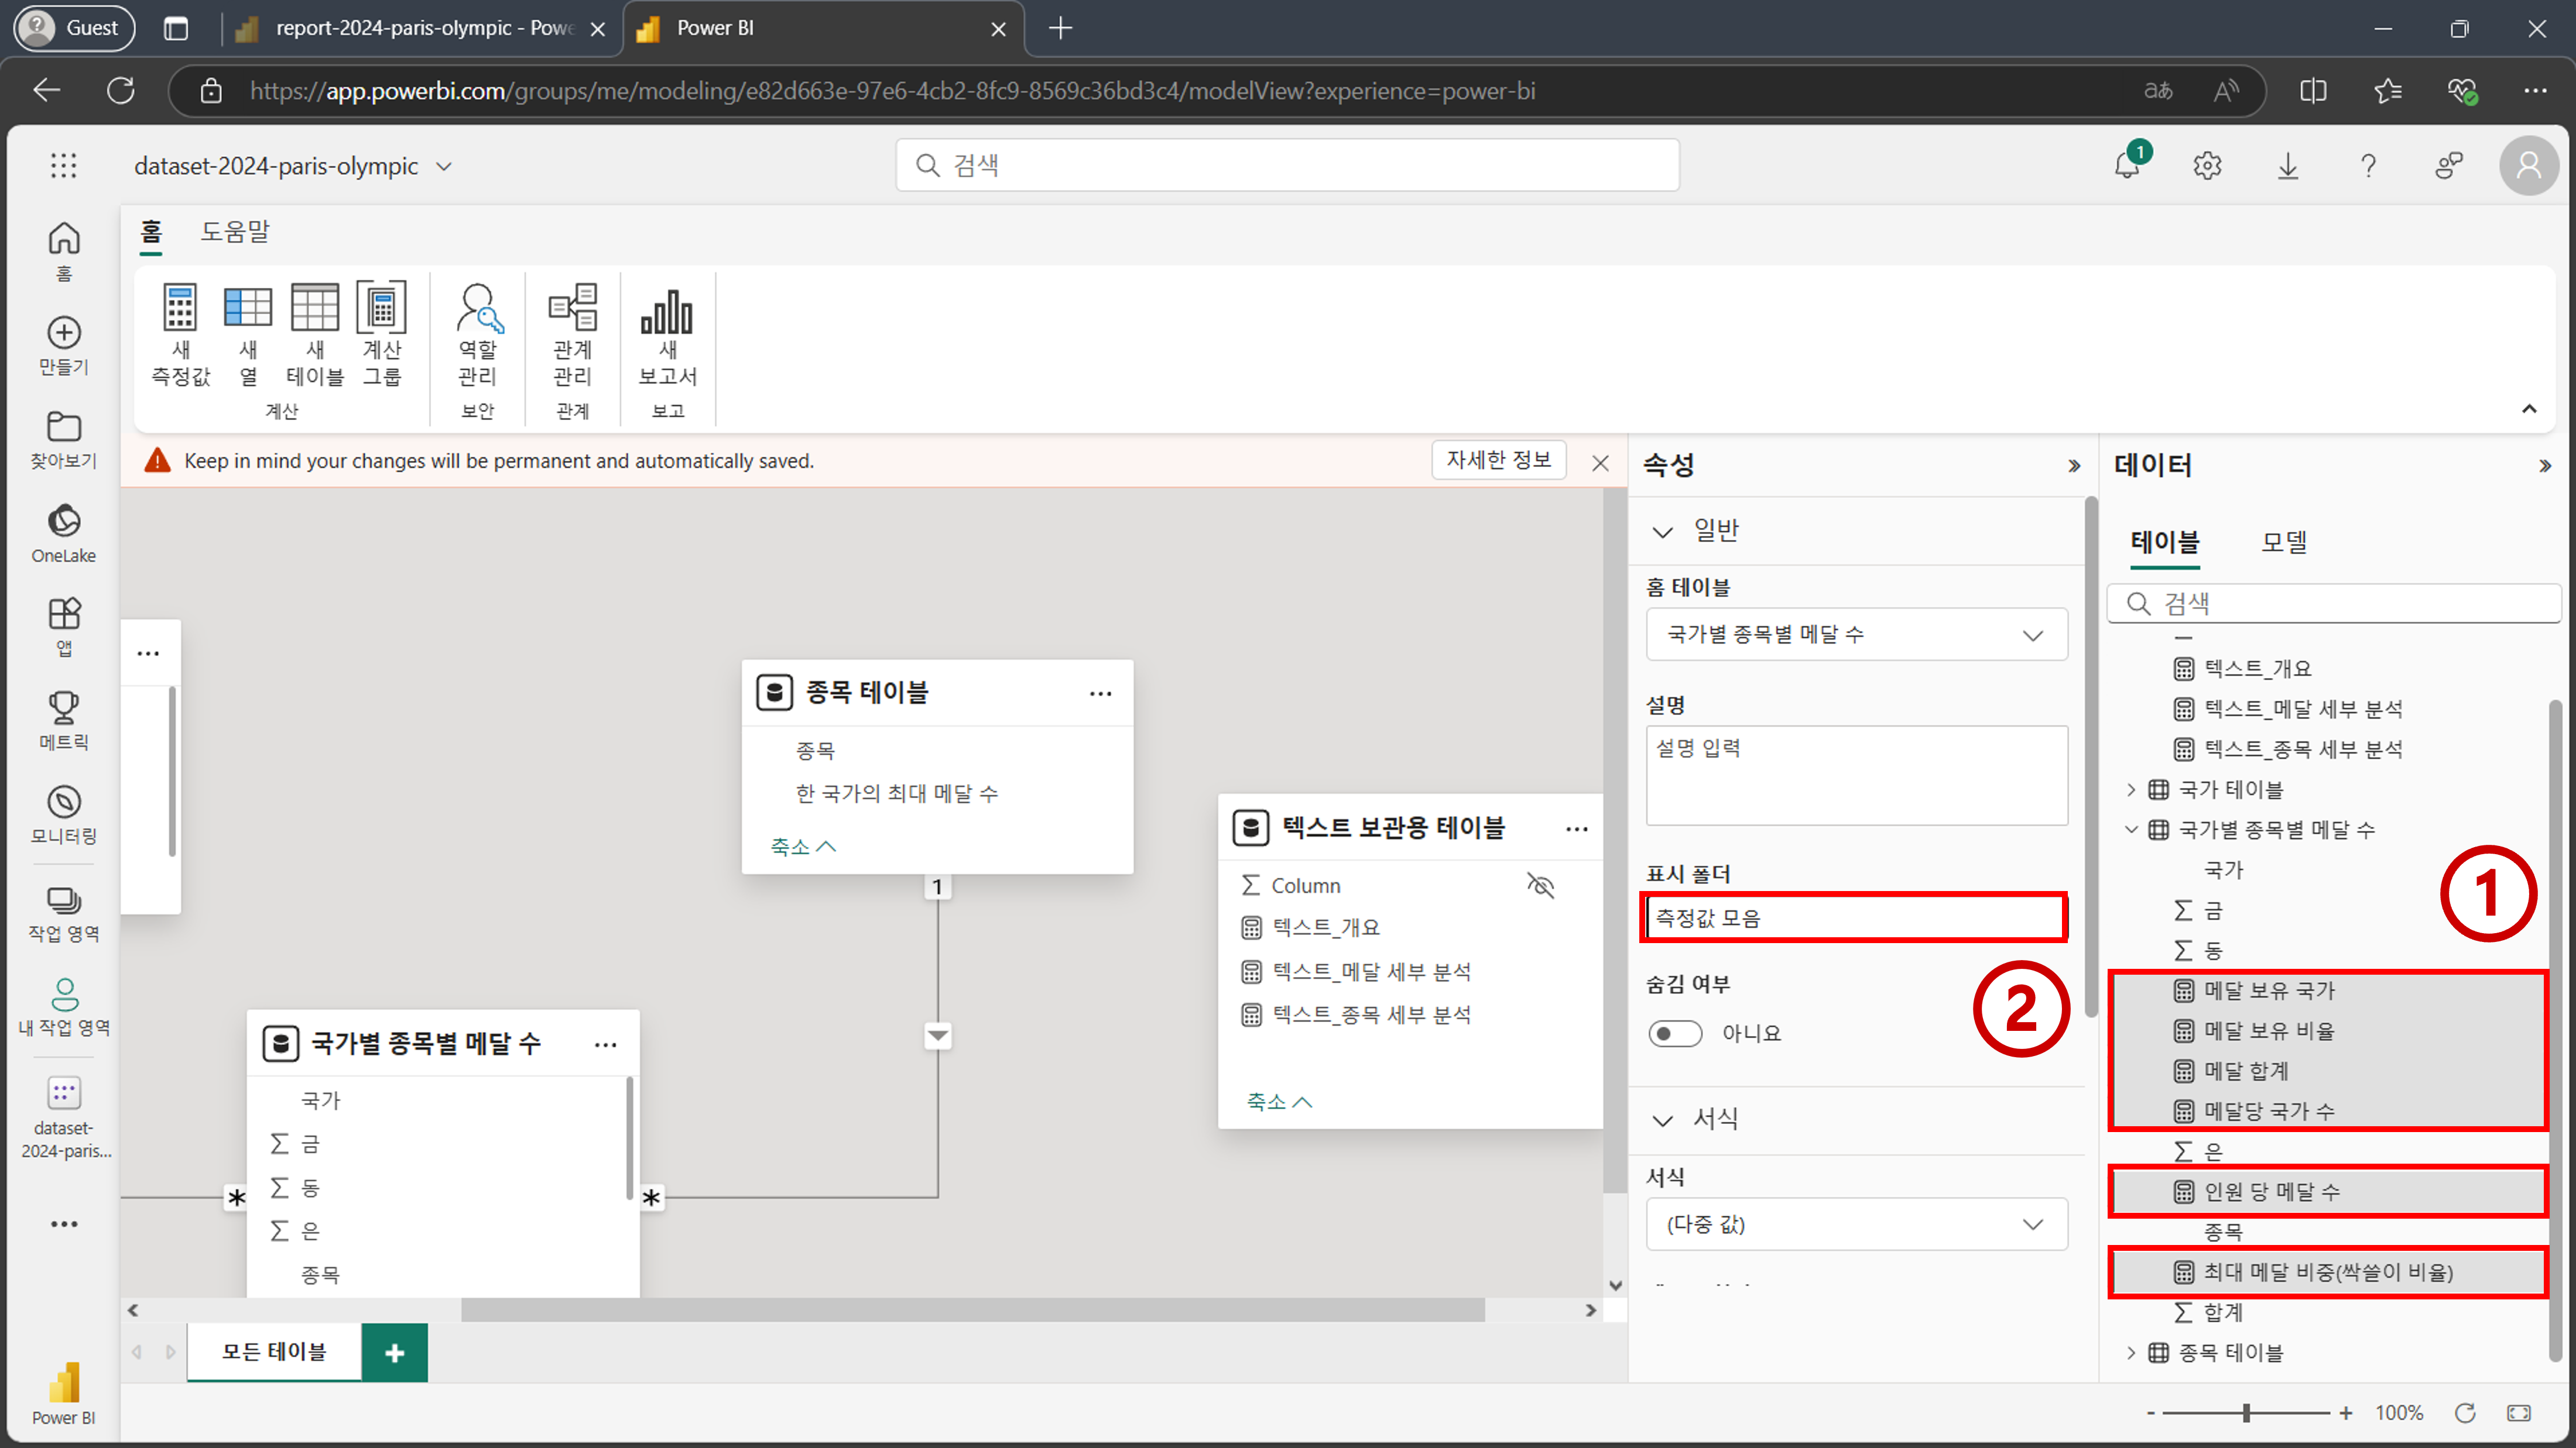Click the zoom out minus button
This screenshot has height=1448, width=2576.
click(x=2150, y=1413)
